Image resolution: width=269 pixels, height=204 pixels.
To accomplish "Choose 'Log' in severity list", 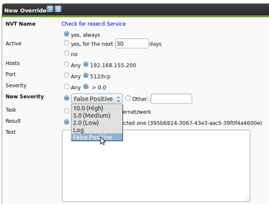I will point(79,130).
